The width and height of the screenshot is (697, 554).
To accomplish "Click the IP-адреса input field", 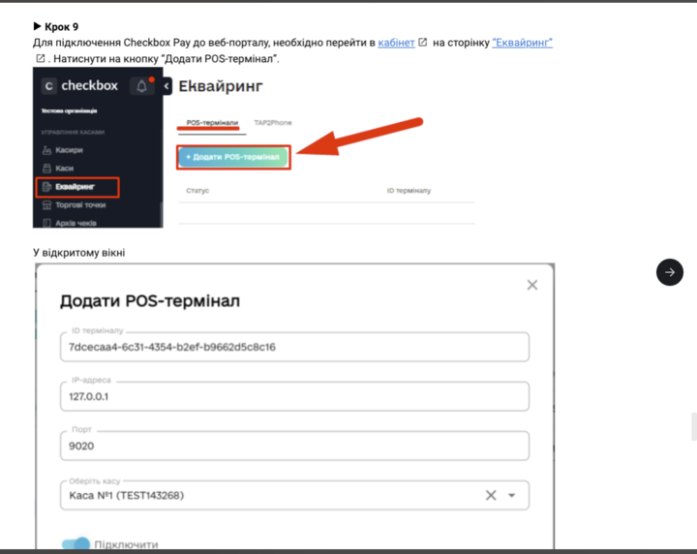I will [294, 396].
